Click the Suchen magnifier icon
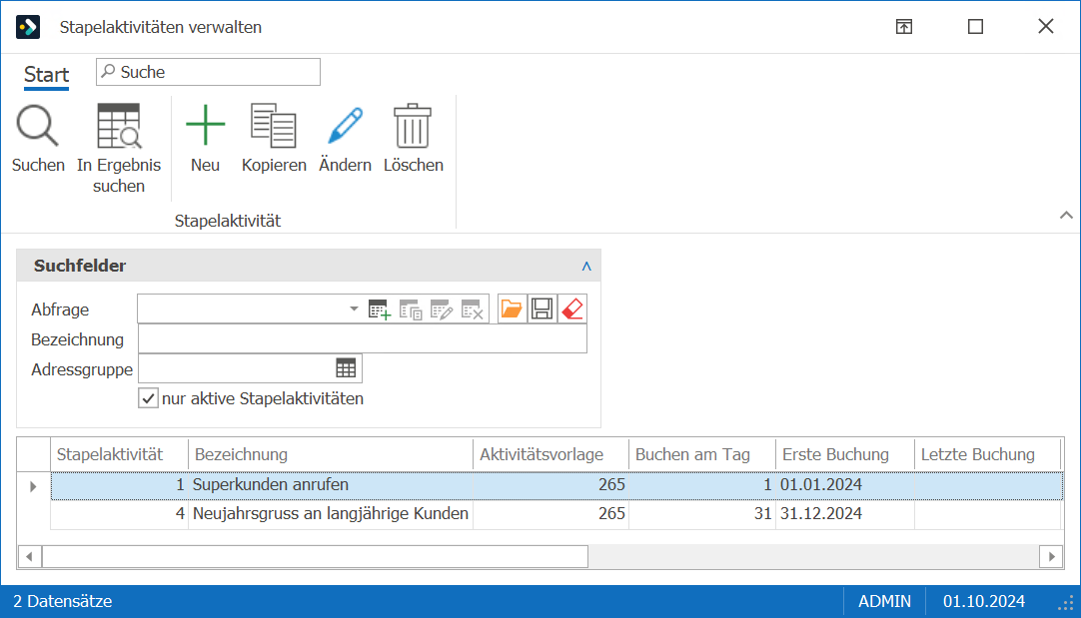The height and width of the screenshot is (618, 1081). [x=38, y=126]
